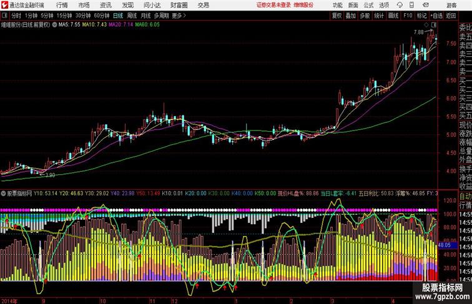Viewport: 472px width, 304px height.
Task: Open the mail envelope icon
Action: [x=426, y=5]
